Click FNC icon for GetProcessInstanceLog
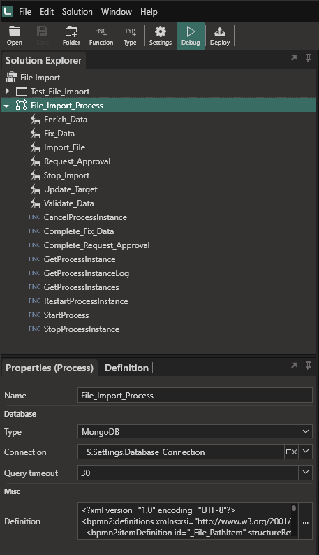The height and width of the screenshot is (555, 319). coord(35,273)
